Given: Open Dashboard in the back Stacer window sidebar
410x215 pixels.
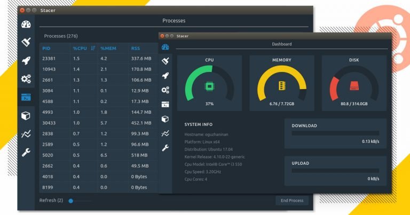Looking at the screenshot, I should (x=26, y=24).
